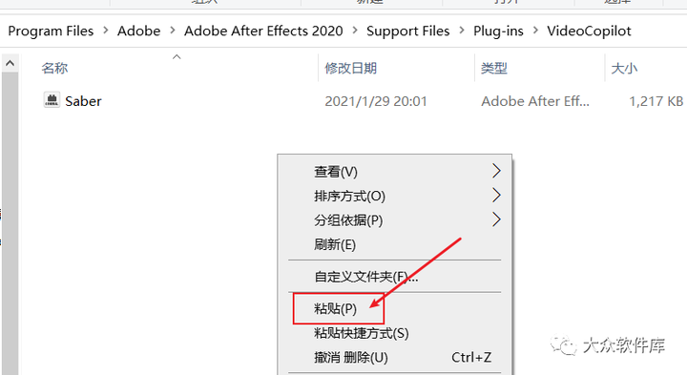Click the chevron after Plug-ins breadcrumb
Image resolution: width=687 pixels, height=375 pixels.
(x=535, y=31)
